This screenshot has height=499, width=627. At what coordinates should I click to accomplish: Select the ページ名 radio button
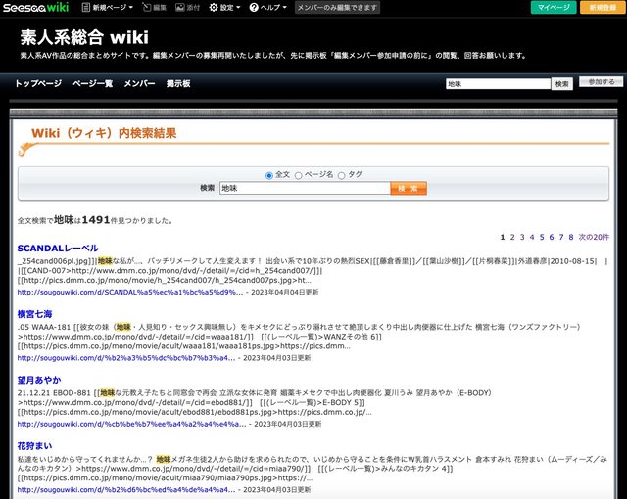(x=298, y=175)
